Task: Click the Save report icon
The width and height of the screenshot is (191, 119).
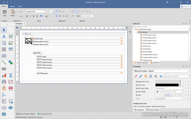Action: [x=4, y=12]
